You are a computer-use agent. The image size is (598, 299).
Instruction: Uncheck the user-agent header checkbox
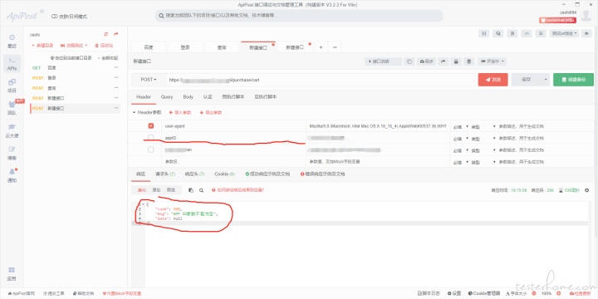pyautogui.click(x=151, y=126)
